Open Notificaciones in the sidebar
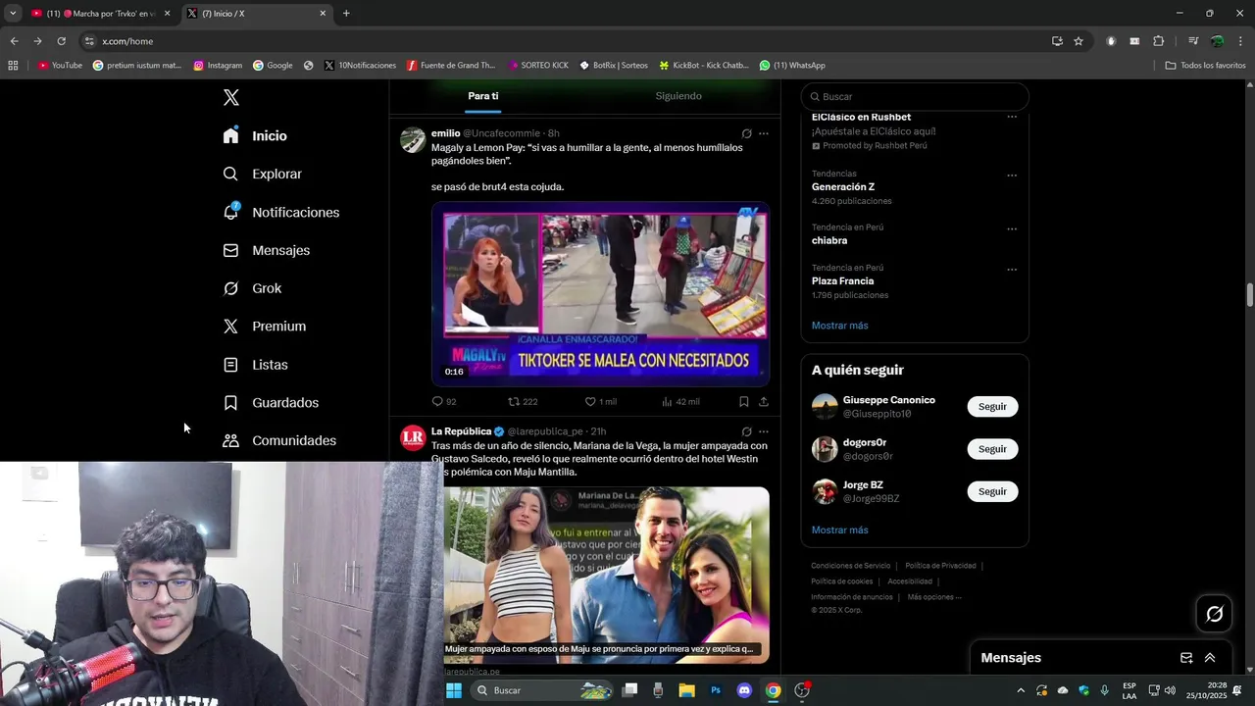 pyautogui.click(x=281, y=212)
